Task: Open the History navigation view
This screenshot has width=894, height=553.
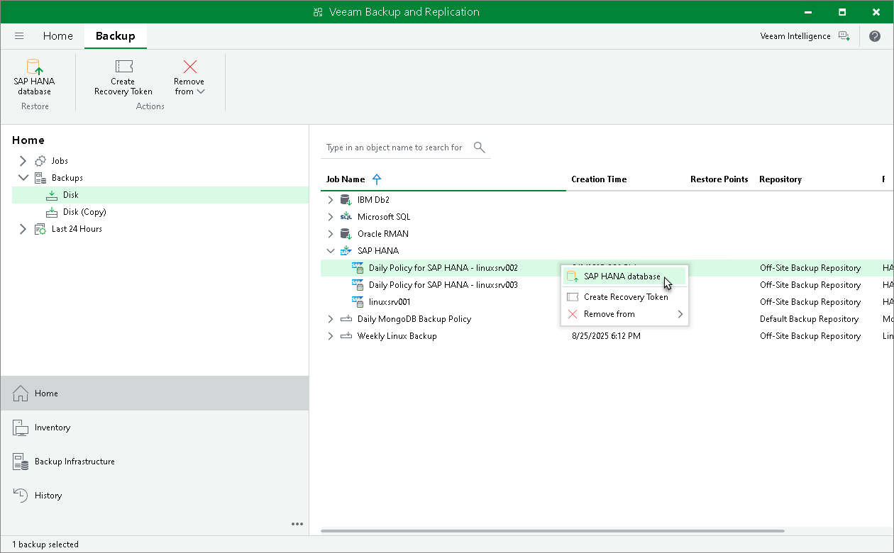Action: (155, 496)
